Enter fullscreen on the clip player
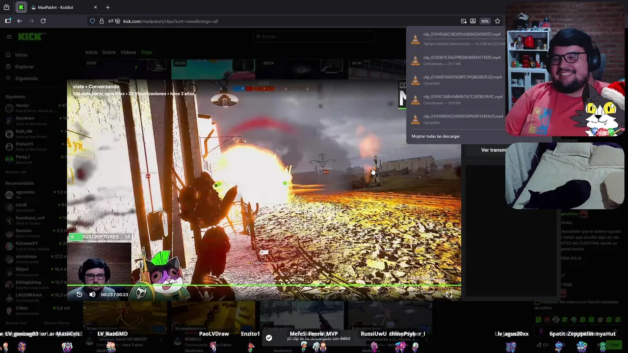Viewport: 628px width, 353px height. (x=449, y=295)
